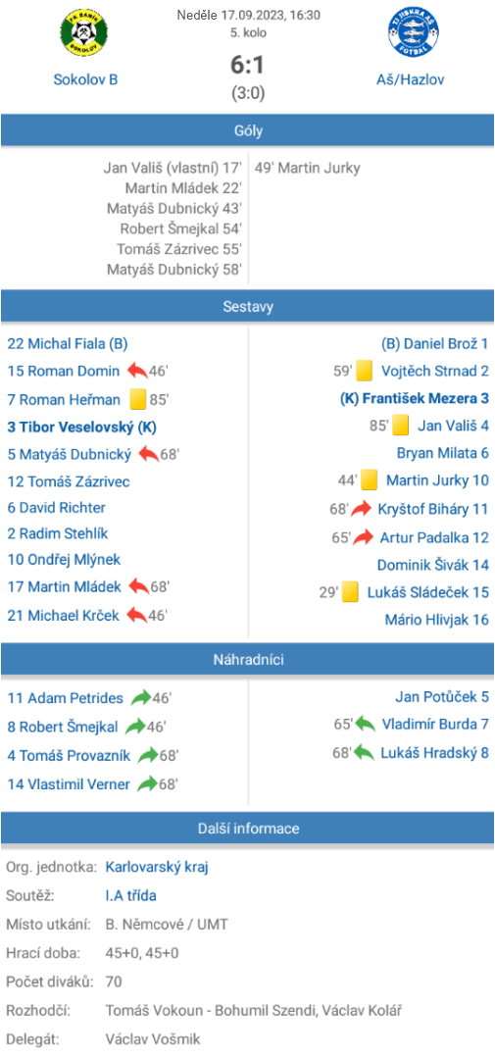This screenshot has height=1058, width=495.
Task: Open the Sokolov B team link
Action: click(85, 79)
